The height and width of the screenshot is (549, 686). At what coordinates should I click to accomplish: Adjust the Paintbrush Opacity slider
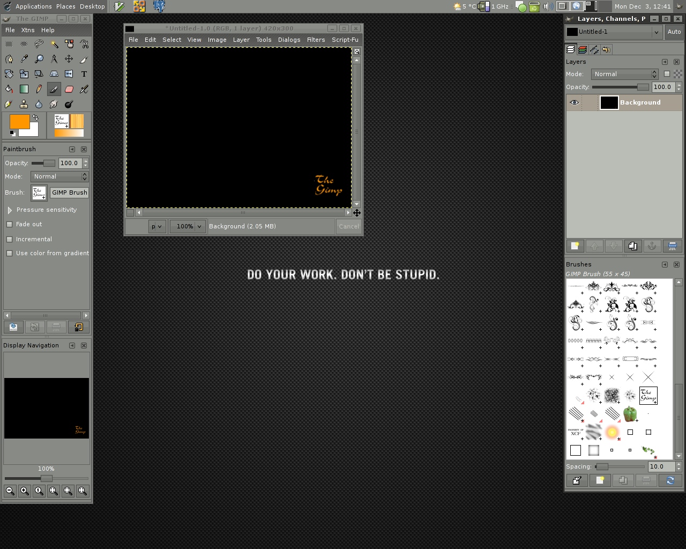click(43, 163)
